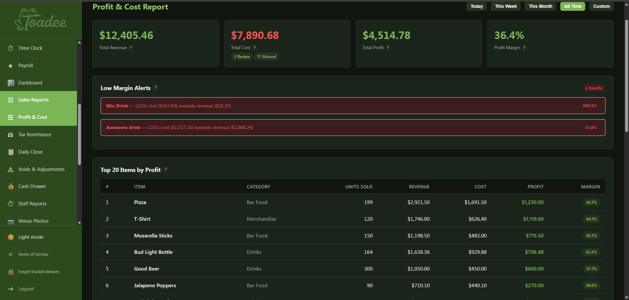629x300 pixels.
Task: Open Sales Reports section
Action: (x=38, y=100)
